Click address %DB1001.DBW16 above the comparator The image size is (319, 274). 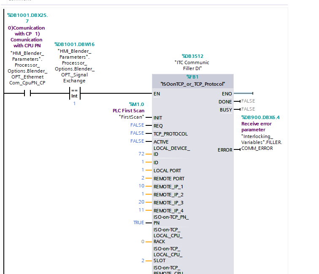coord(74,44)
